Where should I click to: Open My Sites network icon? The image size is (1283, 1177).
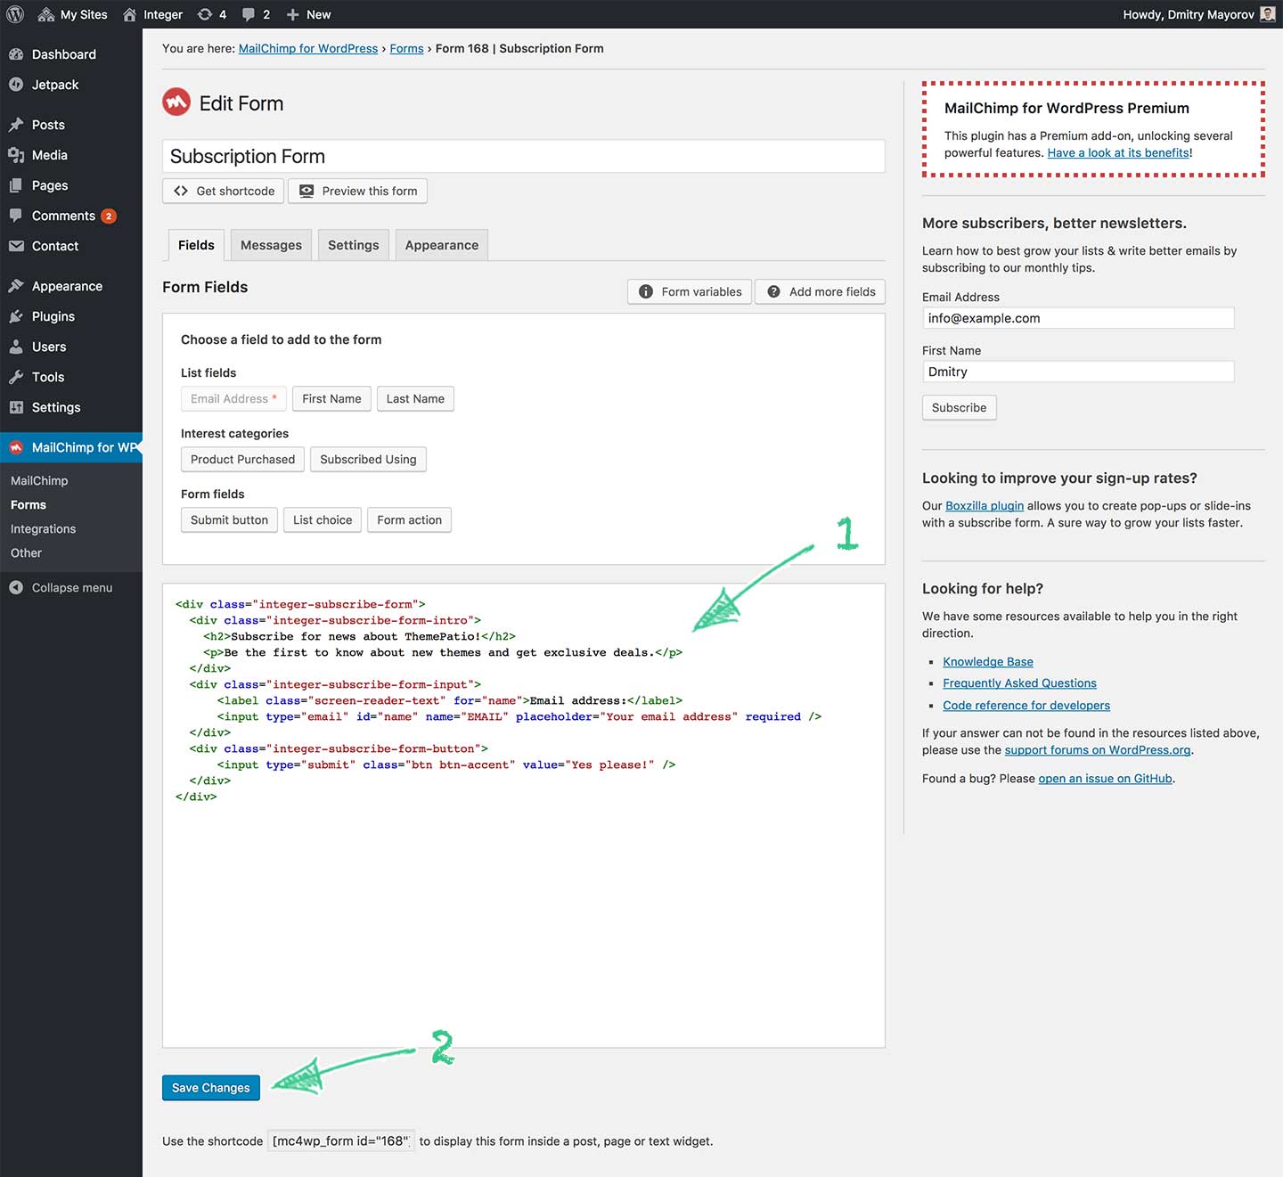click(x=46, y=14)
